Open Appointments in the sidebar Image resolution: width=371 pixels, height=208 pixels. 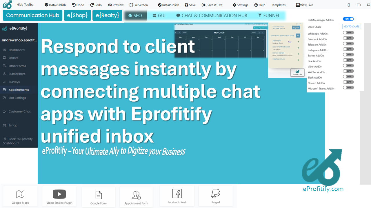click(19, 90)
